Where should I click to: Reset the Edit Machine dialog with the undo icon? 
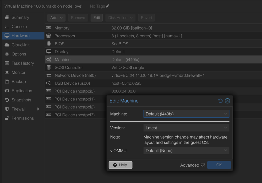pos(220,101)
